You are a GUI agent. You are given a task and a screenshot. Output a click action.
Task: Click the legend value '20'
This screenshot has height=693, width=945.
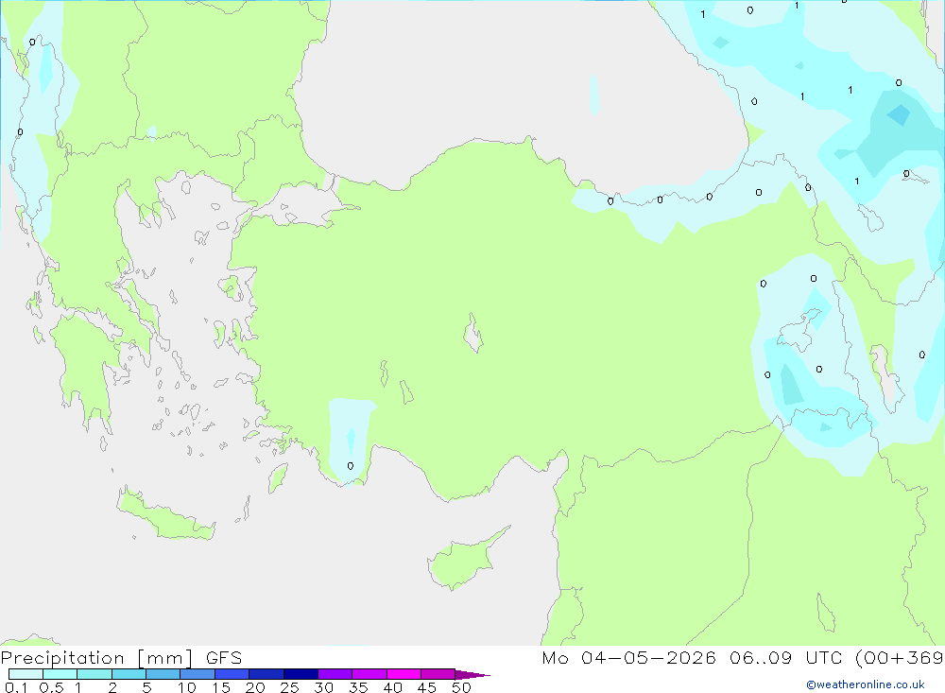(255, 687)
